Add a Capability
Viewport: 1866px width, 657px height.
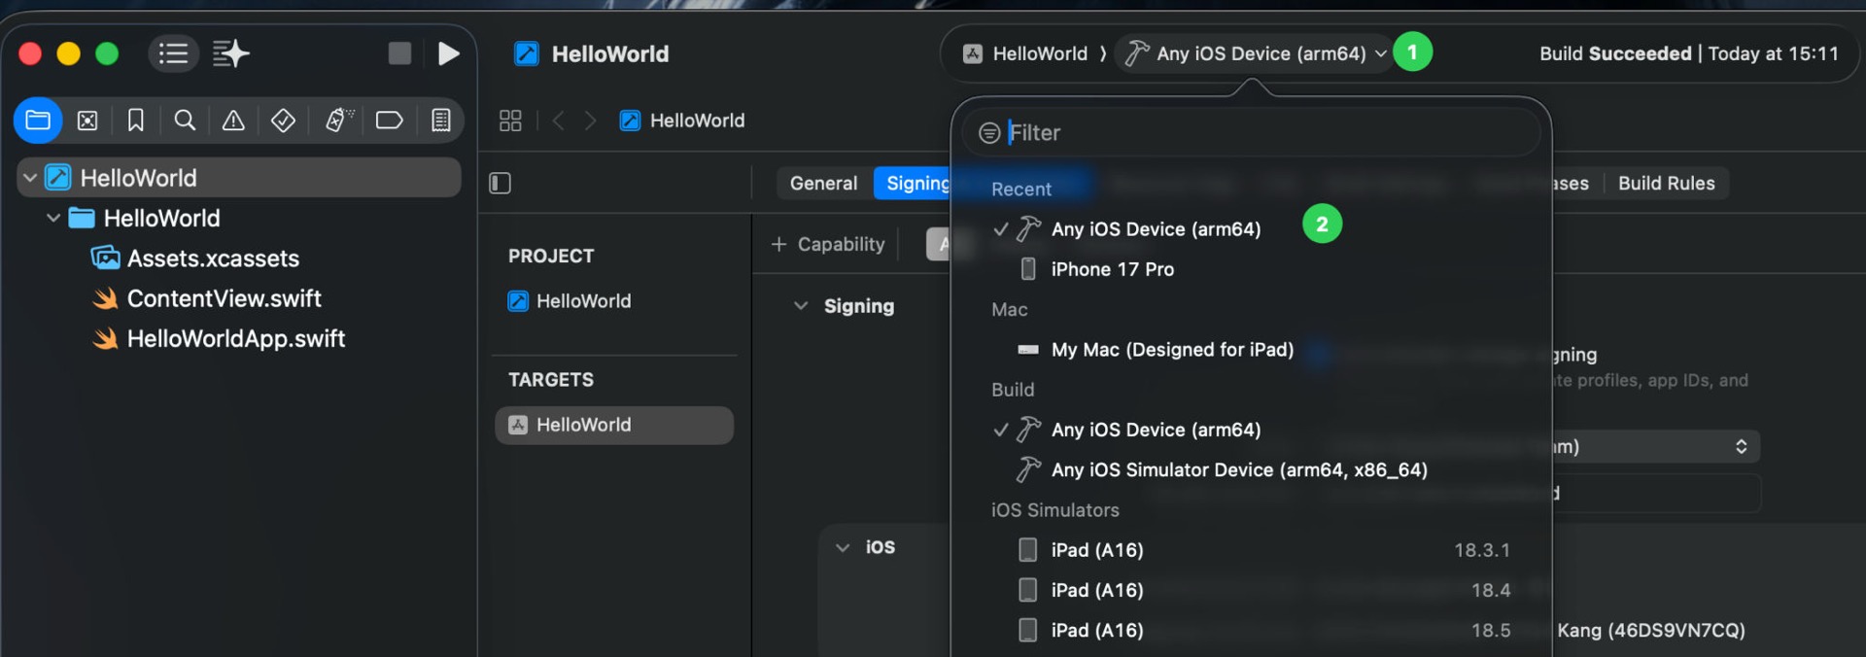pyautogui.click(x=828, y=244)
